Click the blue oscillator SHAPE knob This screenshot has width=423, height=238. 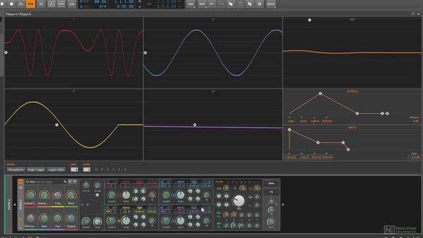click(166, 195)
